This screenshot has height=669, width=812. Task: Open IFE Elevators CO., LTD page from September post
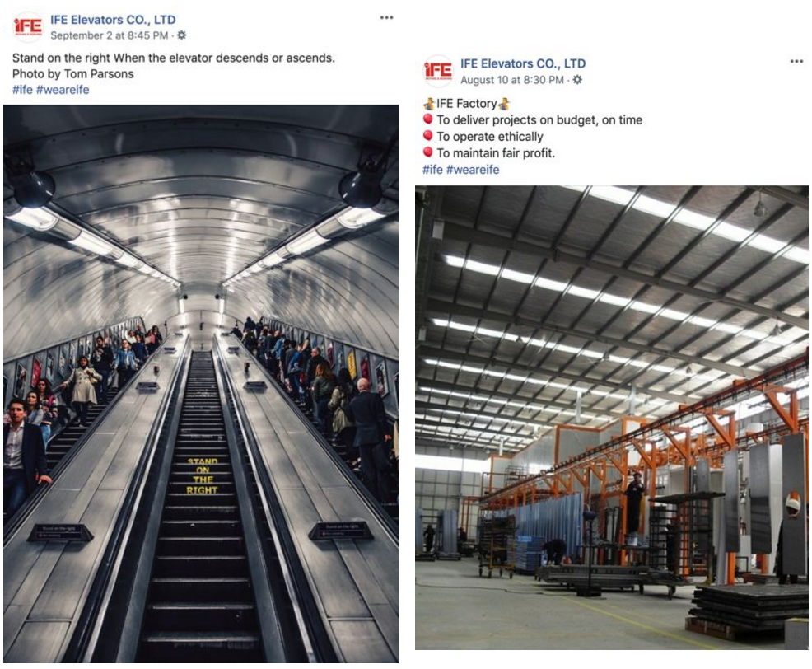pyautogui.click(x=113, y=20)
